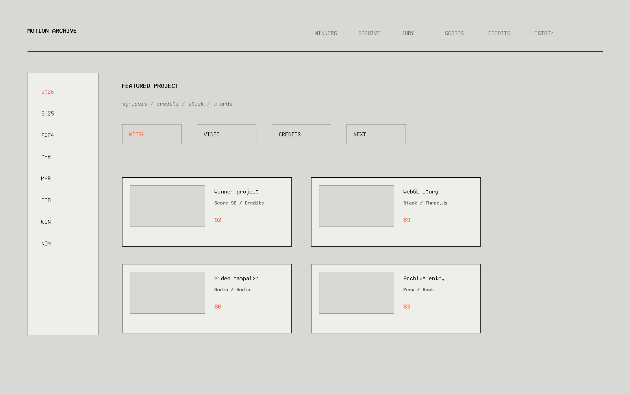Click the WebGL story title
This screenshot has width=630, height=394.
point(421,191)
